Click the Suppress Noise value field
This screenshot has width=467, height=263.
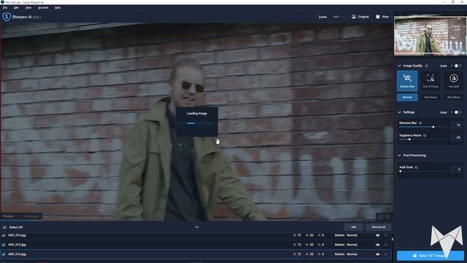point(456,137)
